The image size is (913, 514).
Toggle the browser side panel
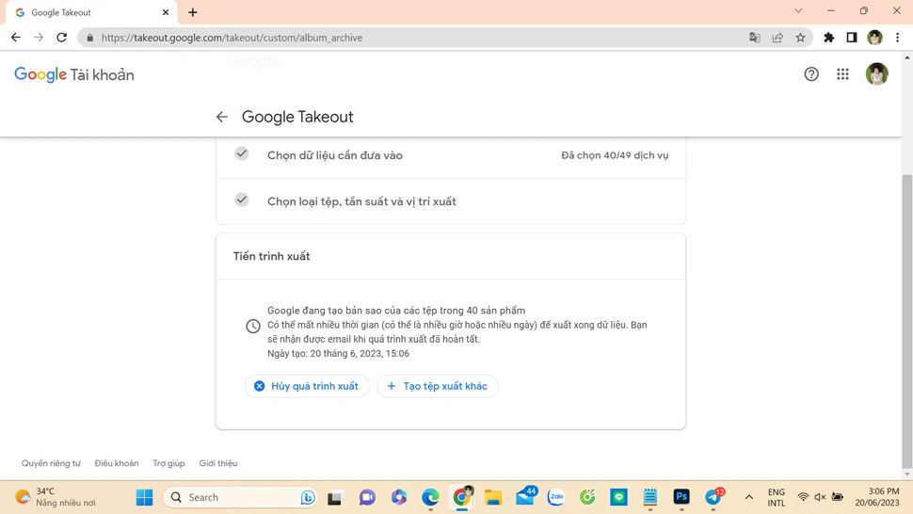(852, 38)
